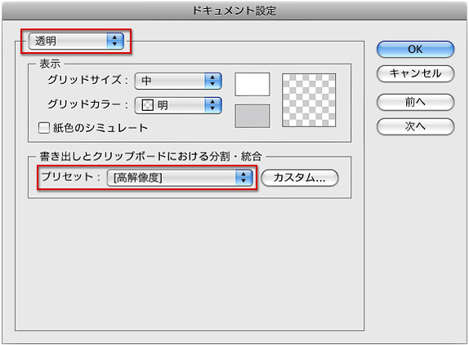Click the ドキュメント設定 title bar
The height and width of the screenshot is (345, 469).
(x=234, y=11)
